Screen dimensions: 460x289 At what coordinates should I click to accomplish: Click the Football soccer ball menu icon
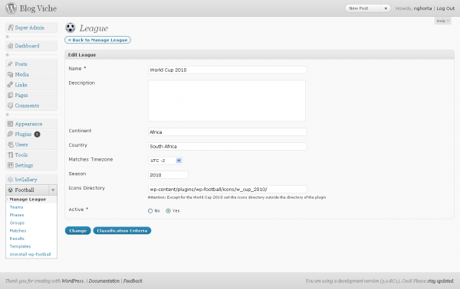point(10,190)
